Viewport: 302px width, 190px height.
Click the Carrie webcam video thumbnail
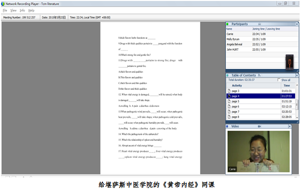coord(259,151)
